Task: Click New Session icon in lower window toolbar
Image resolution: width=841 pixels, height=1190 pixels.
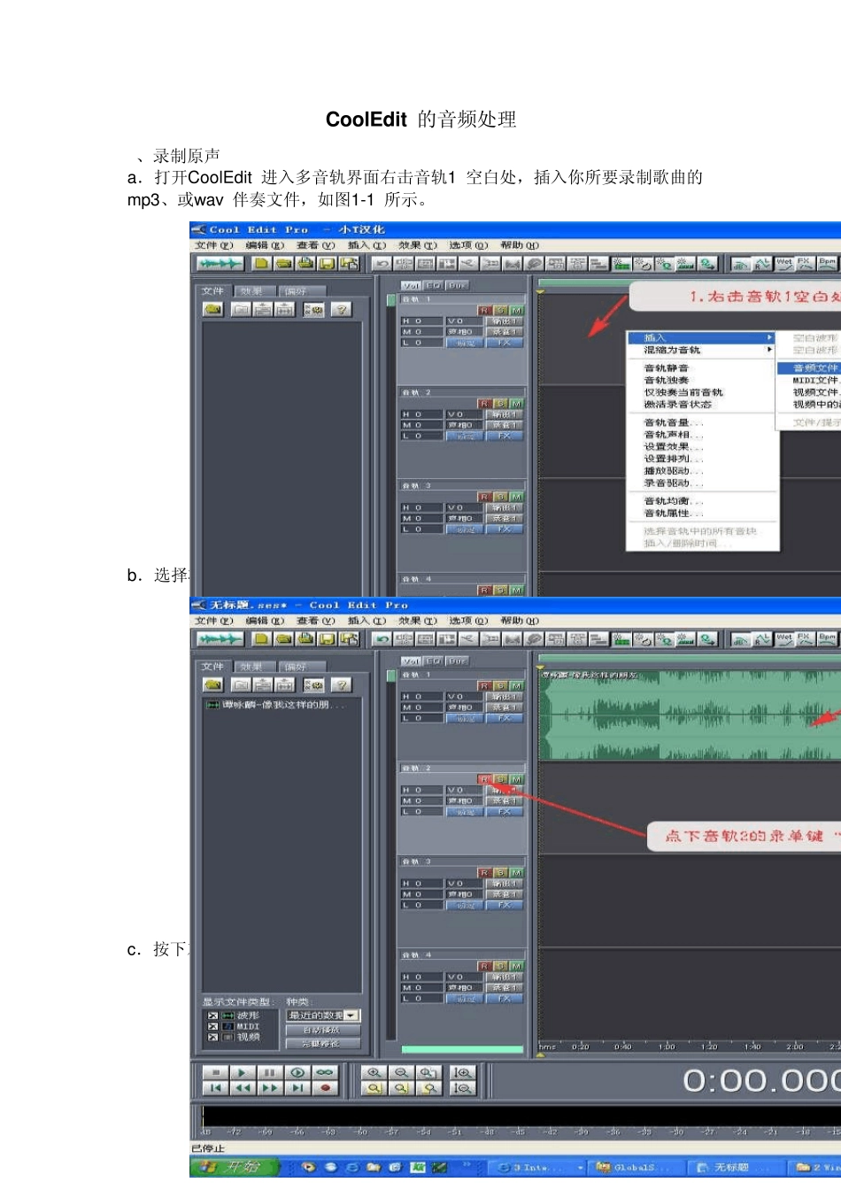Action: pyautogui.click(x=261, y=639)
